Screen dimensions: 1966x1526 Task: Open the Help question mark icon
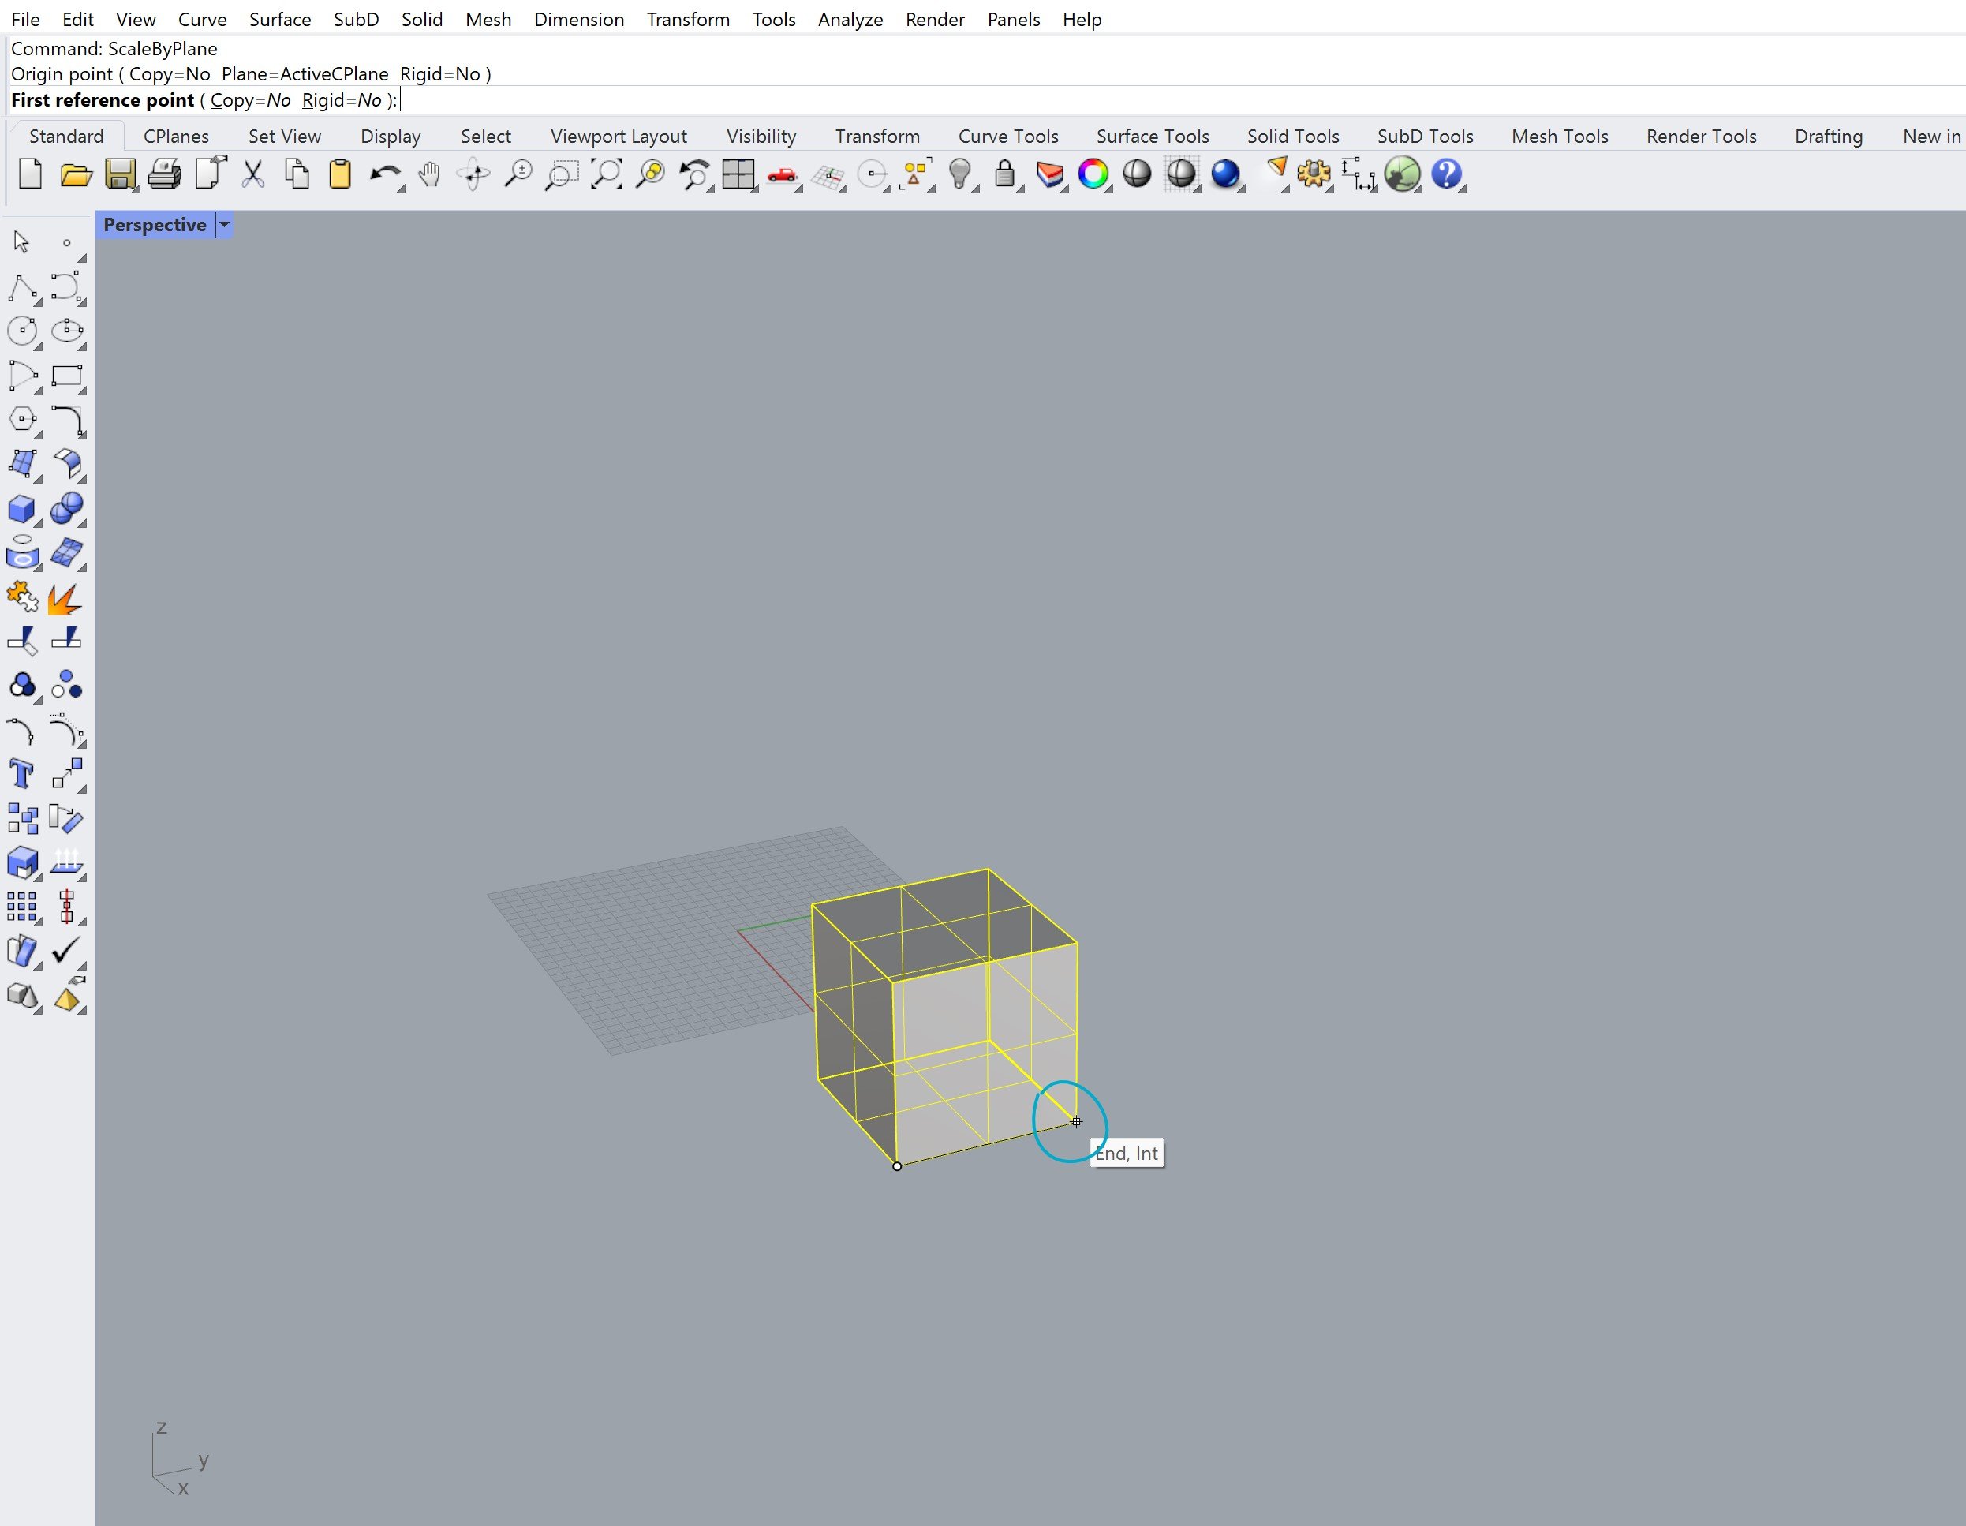click(1445, 174)
